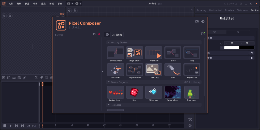
Task: Click the zoom icon in the graph panel
Action: 75,11
